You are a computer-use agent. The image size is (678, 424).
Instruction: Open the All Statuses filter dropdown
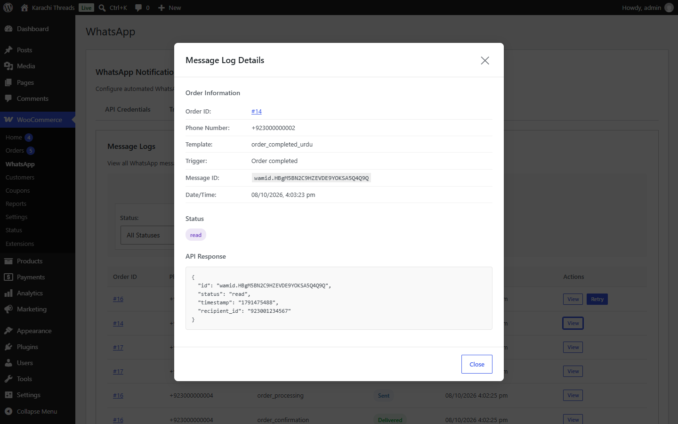click(147, 235)
